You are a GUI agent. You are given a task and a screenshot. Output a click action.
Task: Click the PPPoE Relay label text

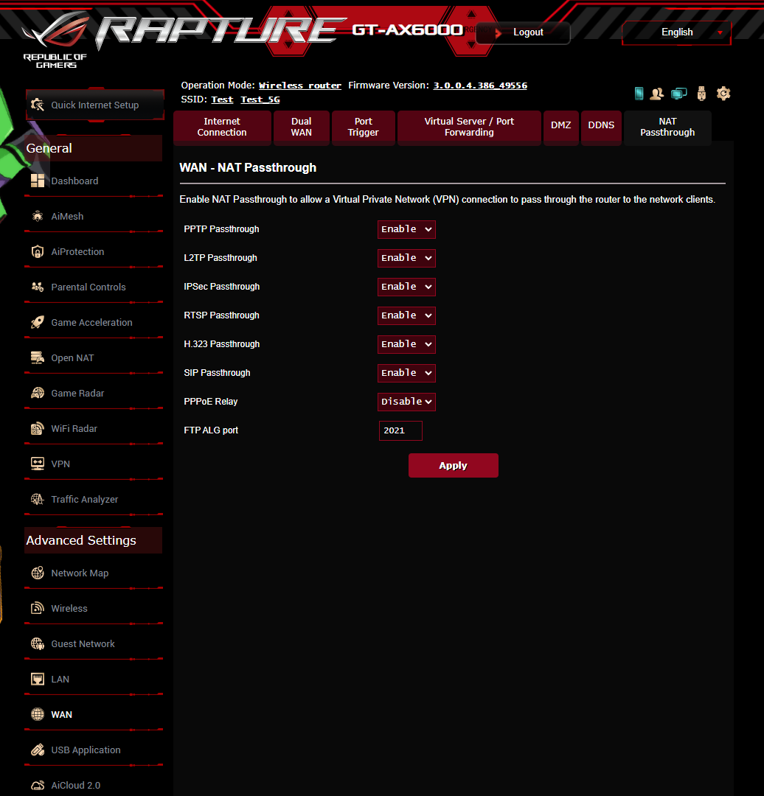coord(211,402)
